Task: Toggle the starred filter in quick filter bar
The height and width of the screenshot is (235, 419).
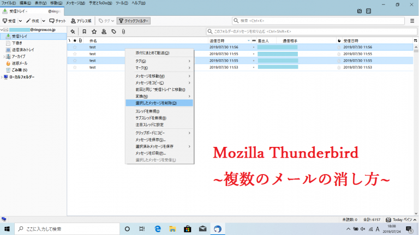Action: click(x=94, y=32)
